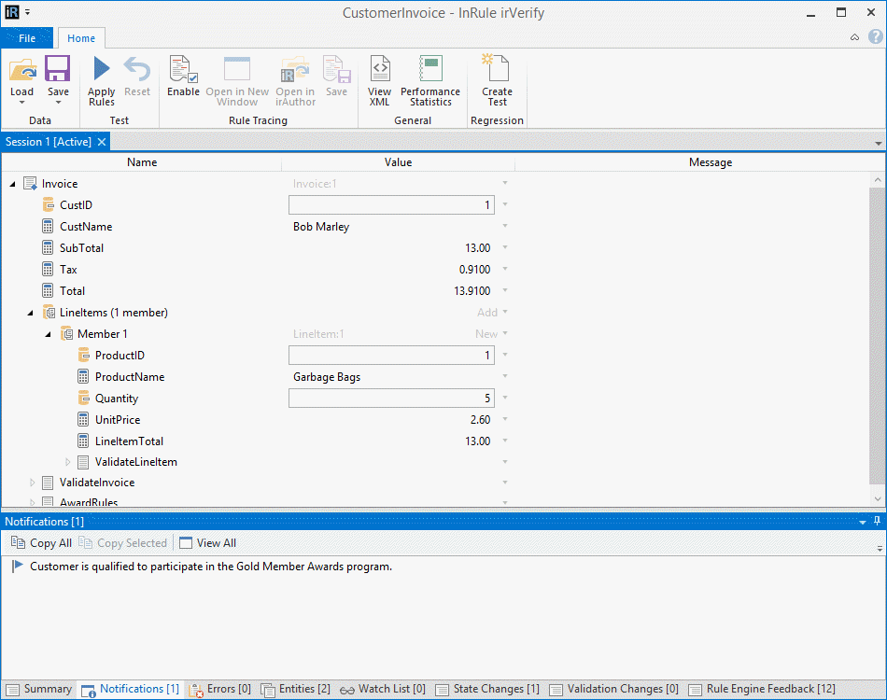Screen dimensions: 887x700
Task: Switch to the State Changes [1] tab
Action: point(487,690)
